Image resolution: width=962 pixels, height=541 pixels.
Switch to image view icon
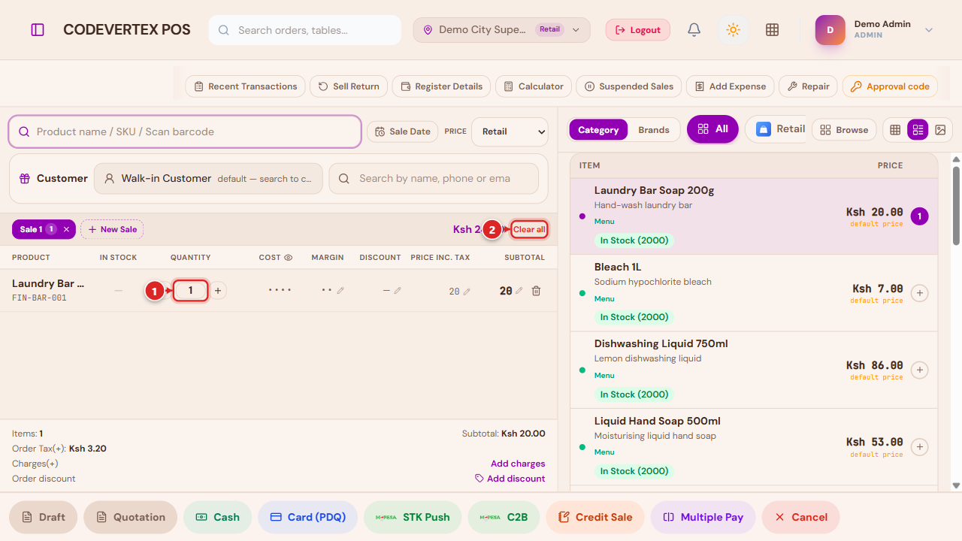click(940, 130)
